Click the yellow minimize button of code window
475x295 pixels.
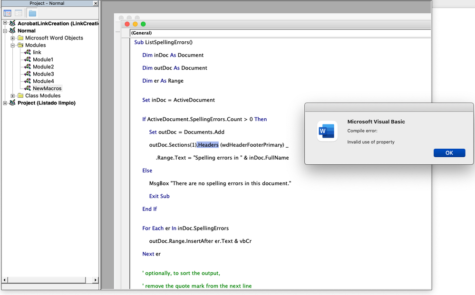pyautogui.click(x=135, y=24)
